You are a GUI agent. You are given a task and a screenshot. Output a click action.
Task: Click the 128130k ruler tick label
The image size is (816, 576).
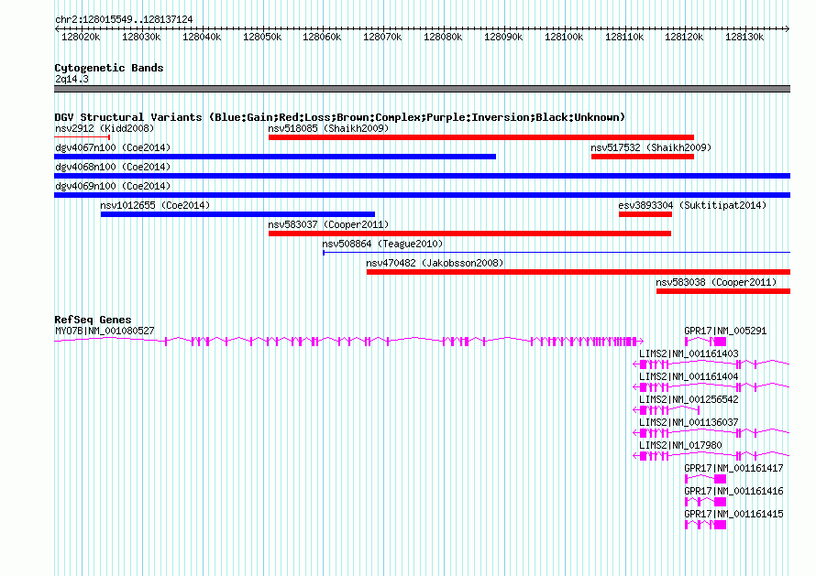[744, 37]
